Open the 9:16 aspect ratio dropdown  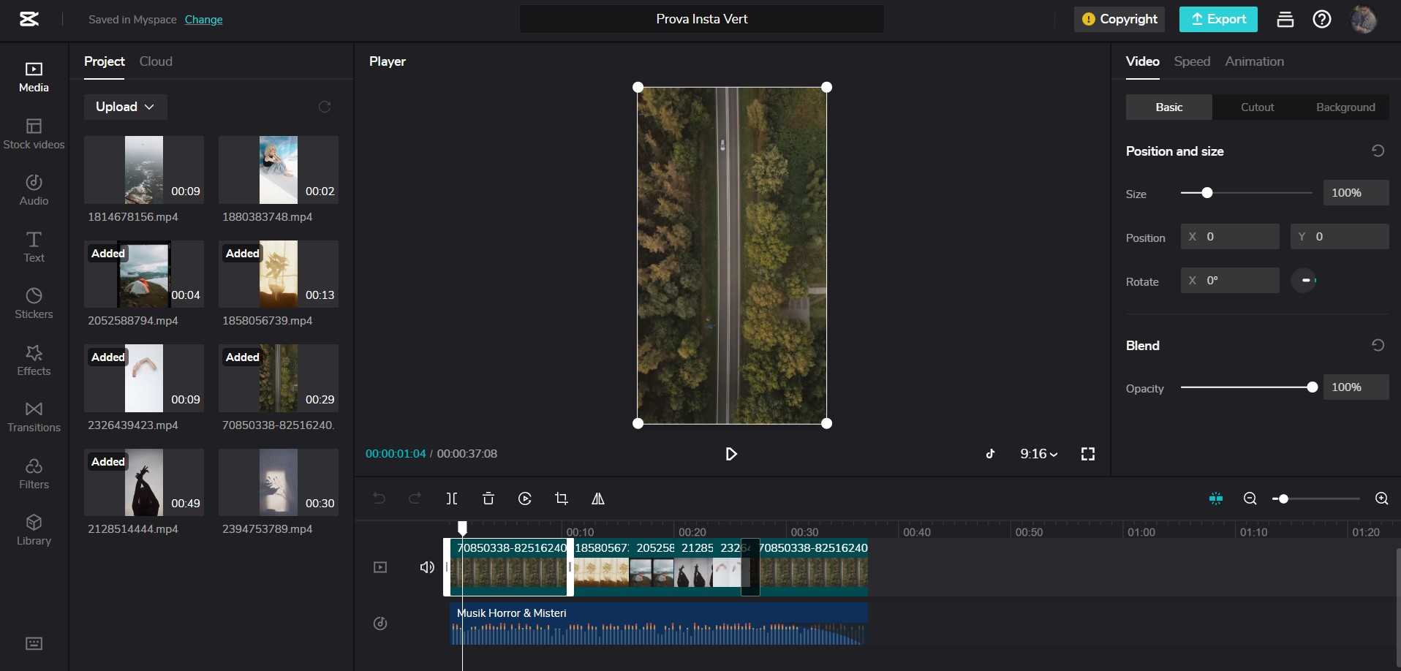click(x=1039, y=454)
